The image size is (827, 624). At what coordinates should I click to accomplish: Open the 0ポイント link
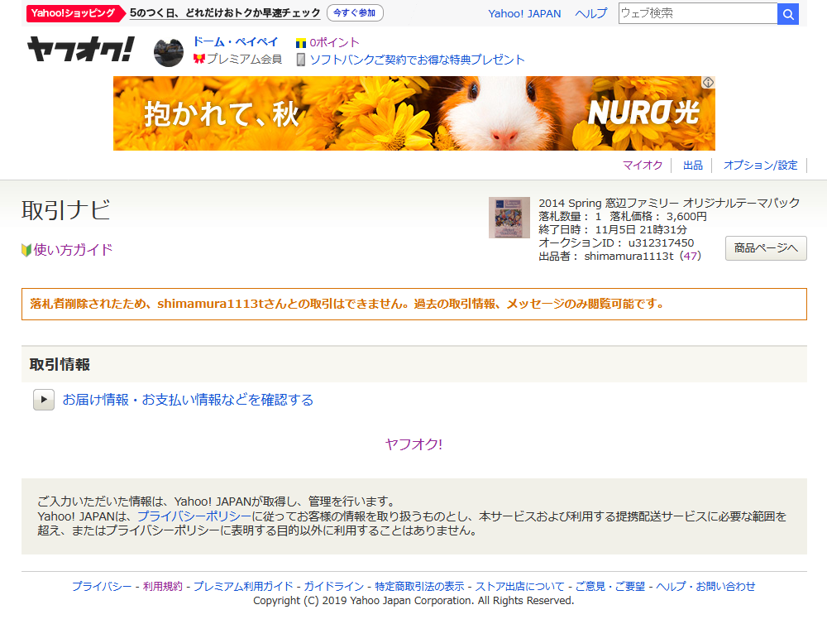(x=334, y=43)
